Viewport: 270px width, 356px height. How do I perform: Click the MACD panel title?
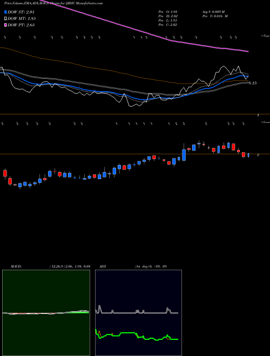(x=16, y=266)
